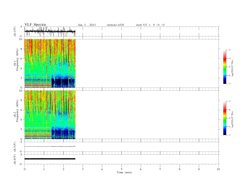Click the ch.1 voltage waveform trace
This screenshot has width=246, height=190.
point(50,31)
